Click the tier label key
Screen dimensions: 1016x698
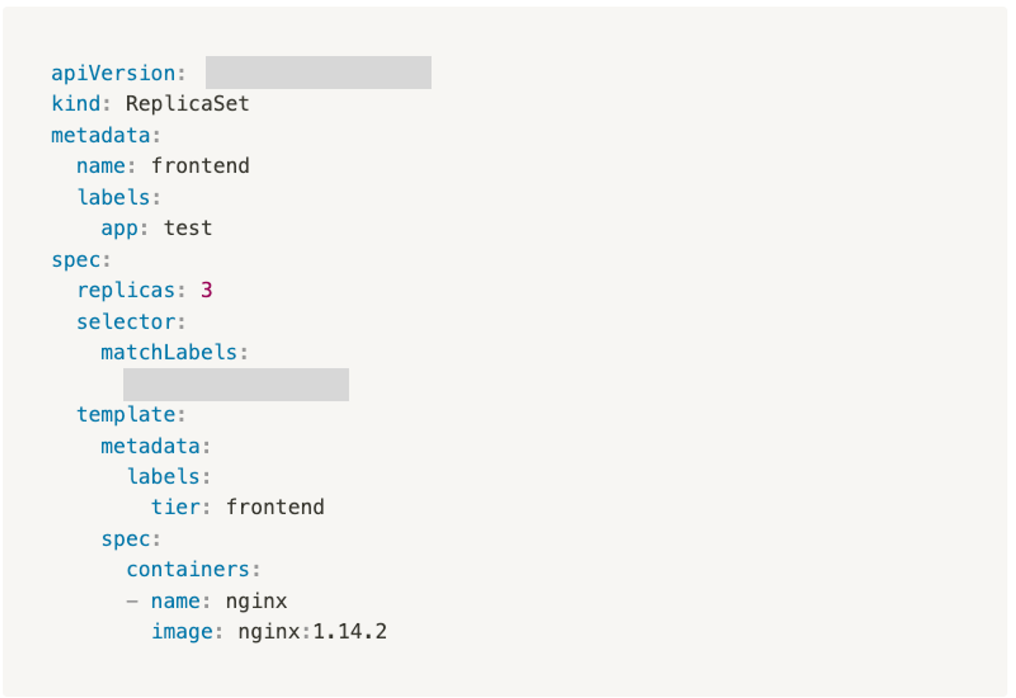(x=175, y=507)
